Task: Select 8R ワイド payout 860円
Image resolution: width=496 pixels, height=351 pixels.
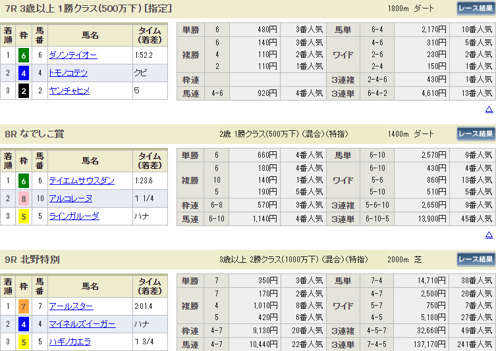Action: [x=437, y=180]
